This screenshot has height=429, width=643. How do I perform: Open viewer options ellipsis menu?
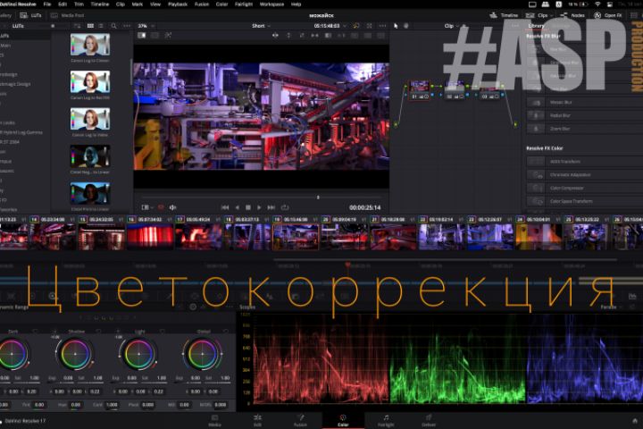(382, 26)
